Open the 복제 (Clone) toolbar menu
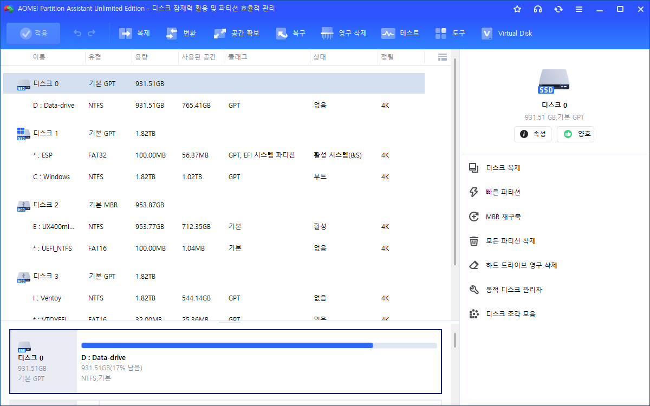Screen dimensions: 650x406 click(x=135, y=34)
